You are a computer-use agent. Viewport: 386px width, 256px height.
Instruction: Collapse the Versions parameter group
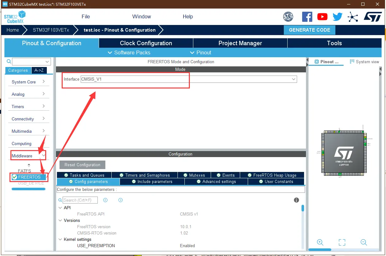(60, 220)
